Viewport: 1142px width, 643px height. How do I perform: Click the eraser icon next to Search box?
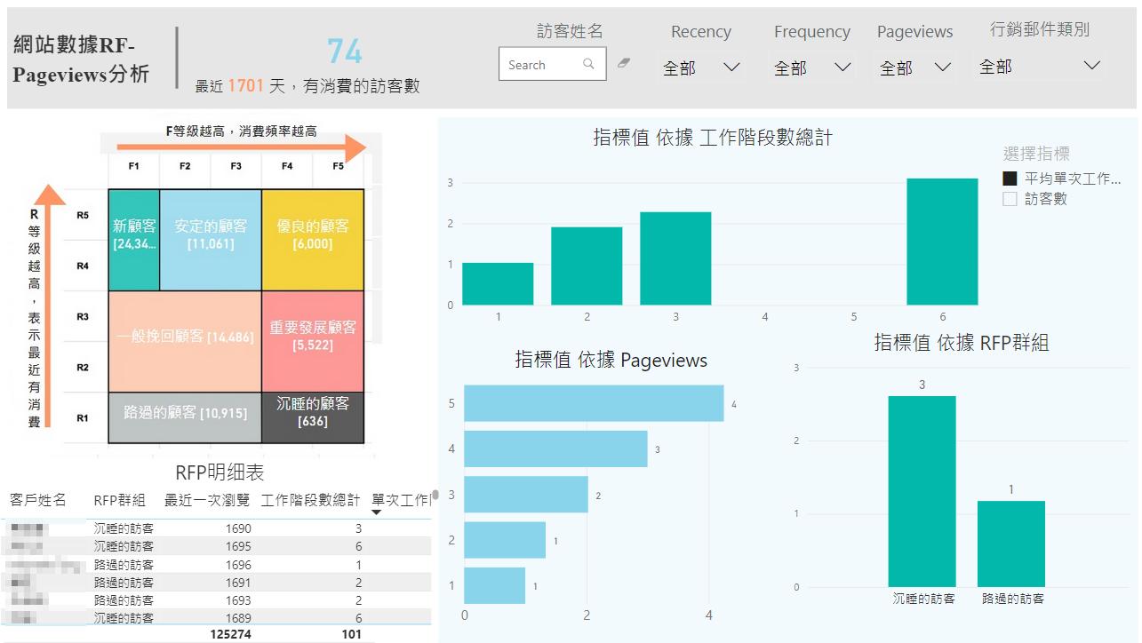pos(624,63)
